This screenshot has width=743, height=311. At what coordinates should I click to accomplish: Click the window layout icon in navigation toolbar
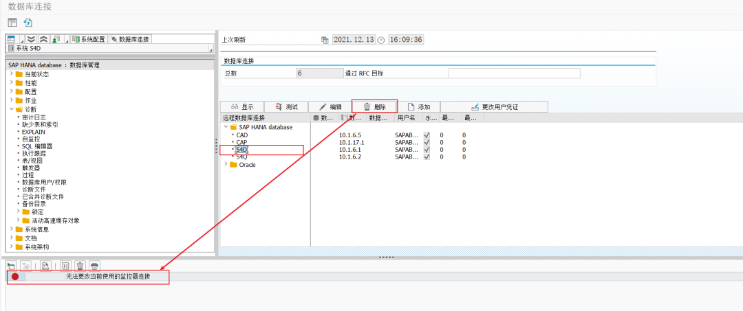coord(11,39)
